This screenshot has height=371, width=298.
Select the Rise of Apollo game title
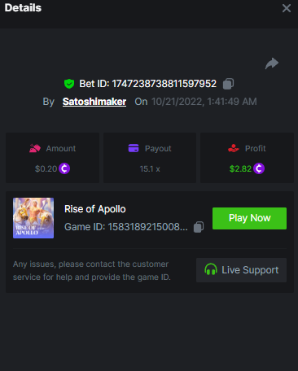coord(95,209)
